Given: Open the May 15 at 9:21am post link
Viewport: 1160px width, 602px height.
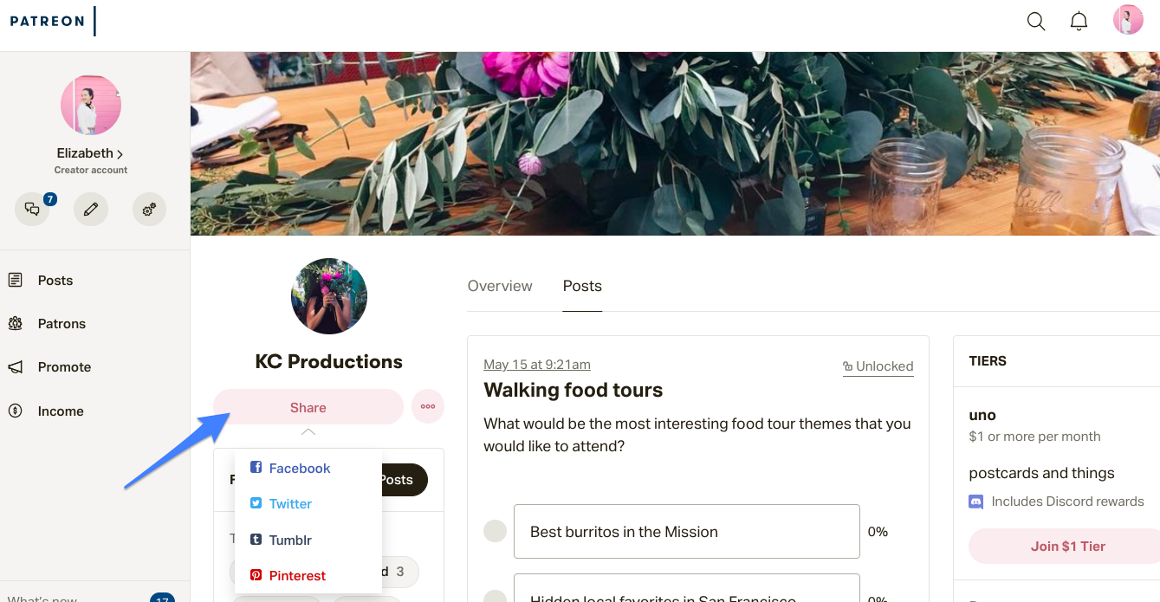Looking at the screenshot, I should click(x=537, y=365).
